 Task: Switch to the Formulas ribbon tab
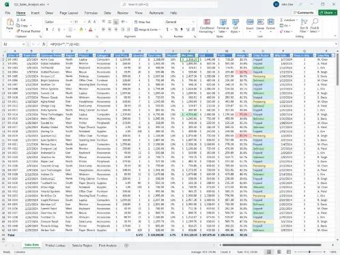point(91,13)
